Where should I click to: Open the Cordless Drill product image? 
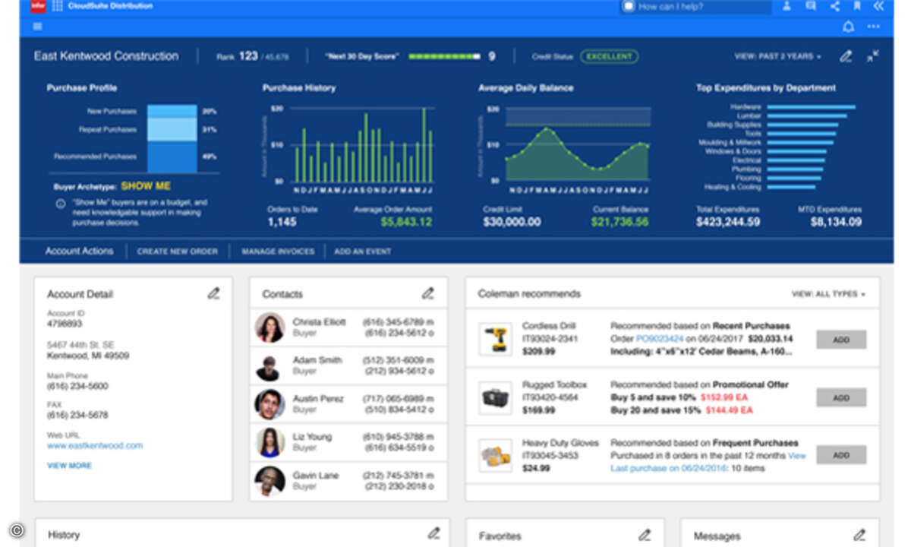coord(496,339)
